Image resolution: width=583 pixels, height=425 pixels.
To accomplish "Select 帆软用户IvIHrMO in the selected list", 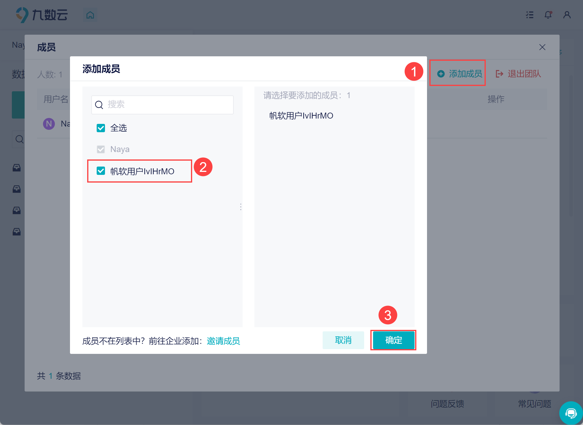I will coord(301,116).
